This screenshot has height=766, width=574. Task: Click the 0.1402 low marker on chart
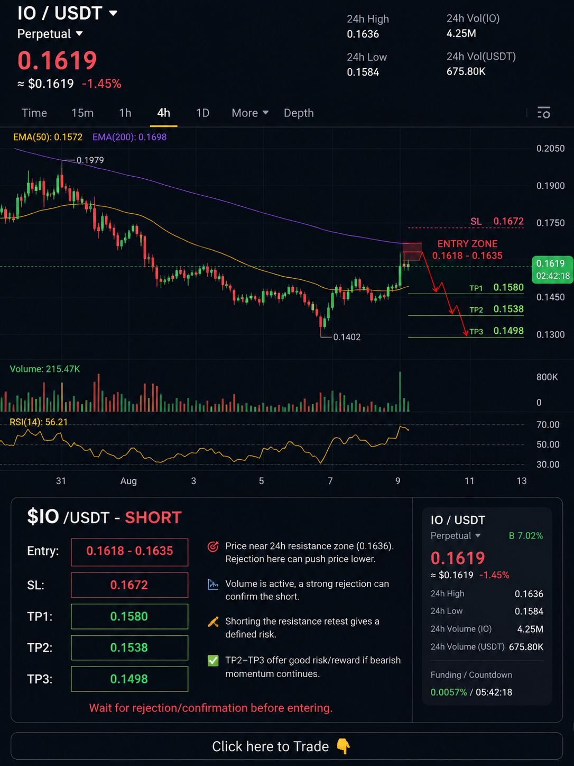tap(347, 336)
